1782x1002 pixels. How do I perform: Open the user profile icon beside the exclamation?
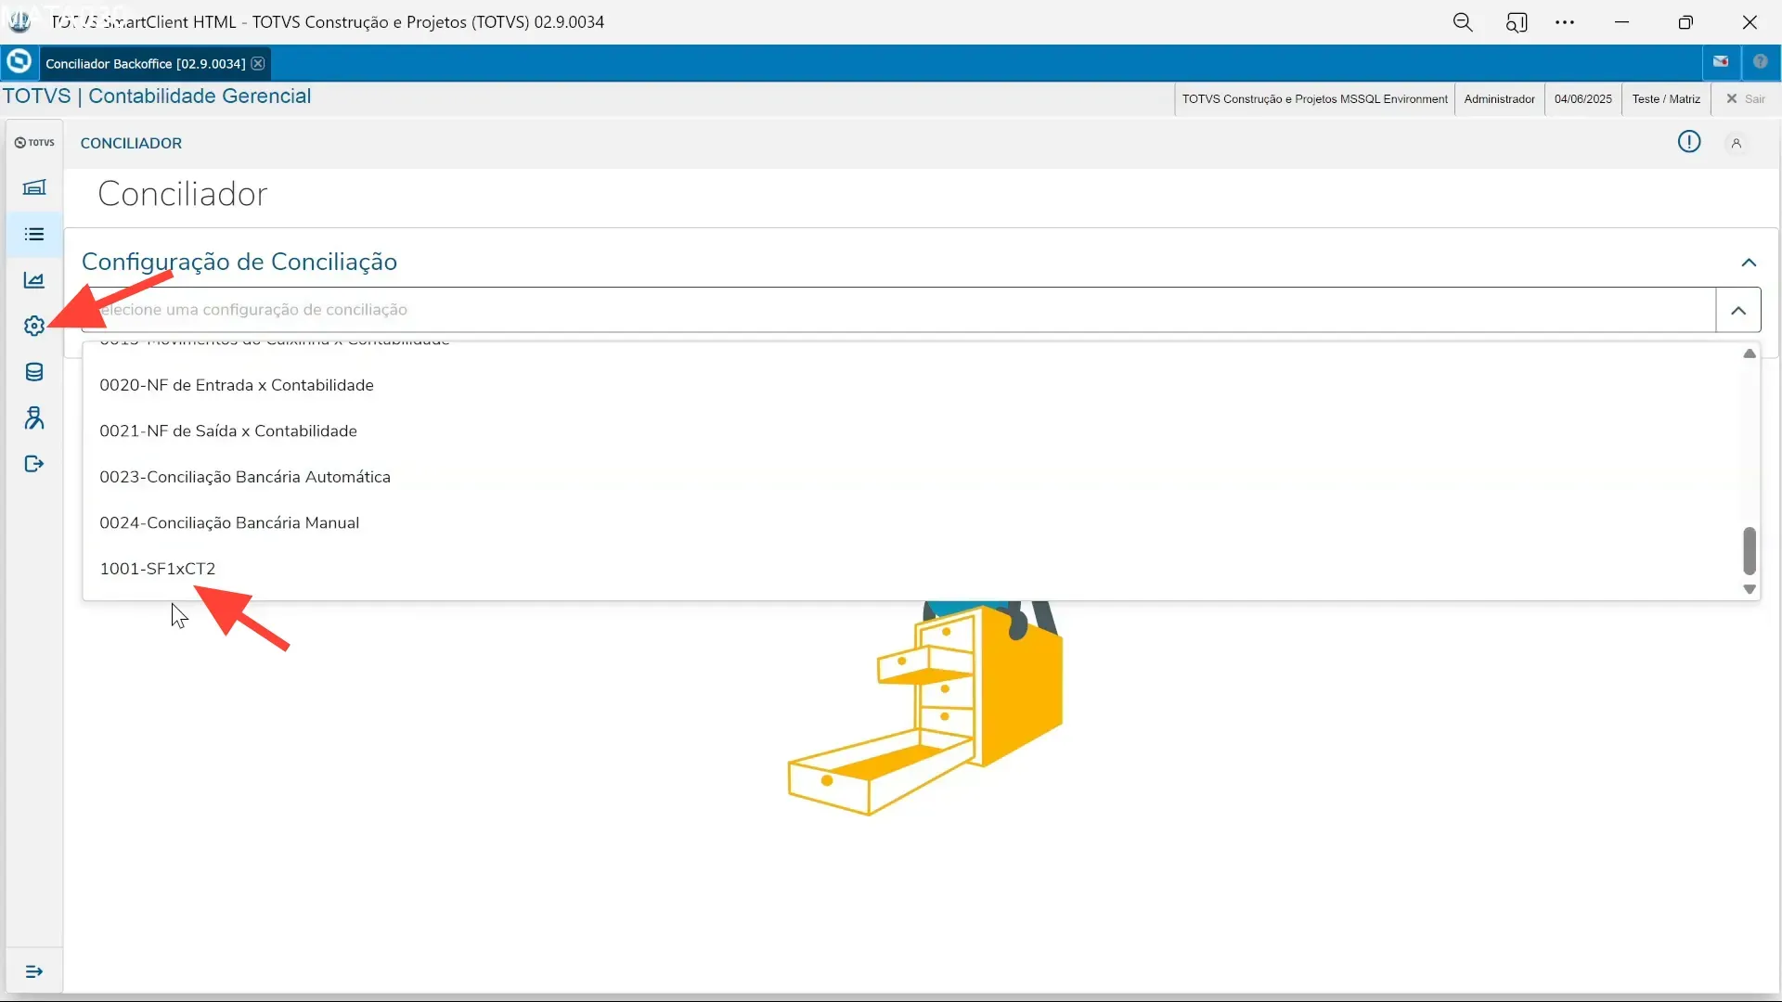(x=1737, y=141)
